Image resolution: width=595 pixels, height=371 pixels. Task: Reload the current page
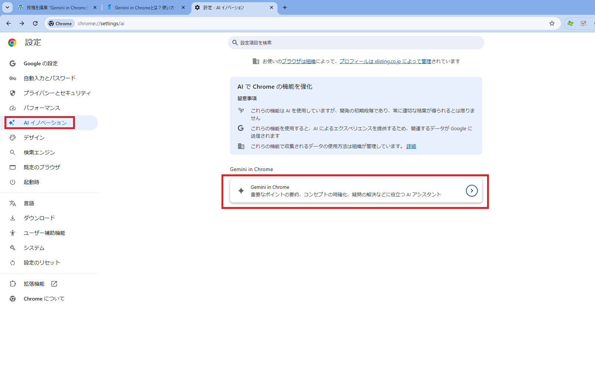pyautogui.click(x=35, y=23)
